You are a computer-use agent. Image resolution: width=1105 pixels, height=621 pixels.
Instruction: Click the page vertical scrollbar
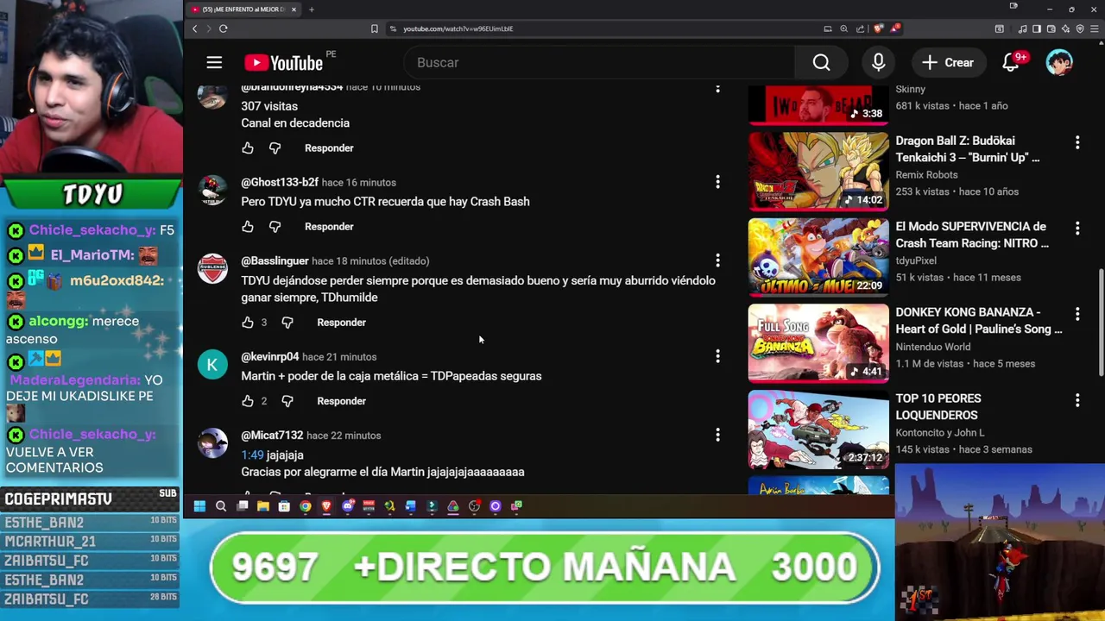[1102, 321]
